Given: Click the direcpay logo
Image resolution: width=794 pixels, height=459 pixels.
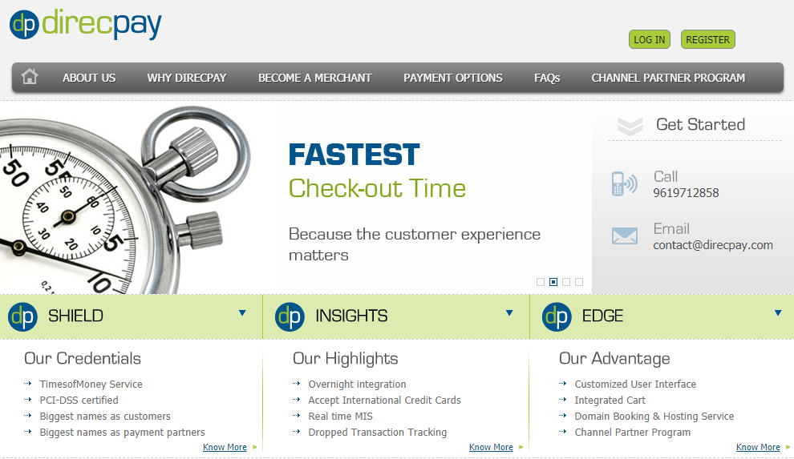Looking at the screenshot, I should pos(85,24).
